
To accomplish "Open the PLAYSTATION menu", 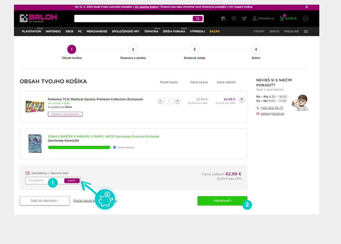I will 32,31.
